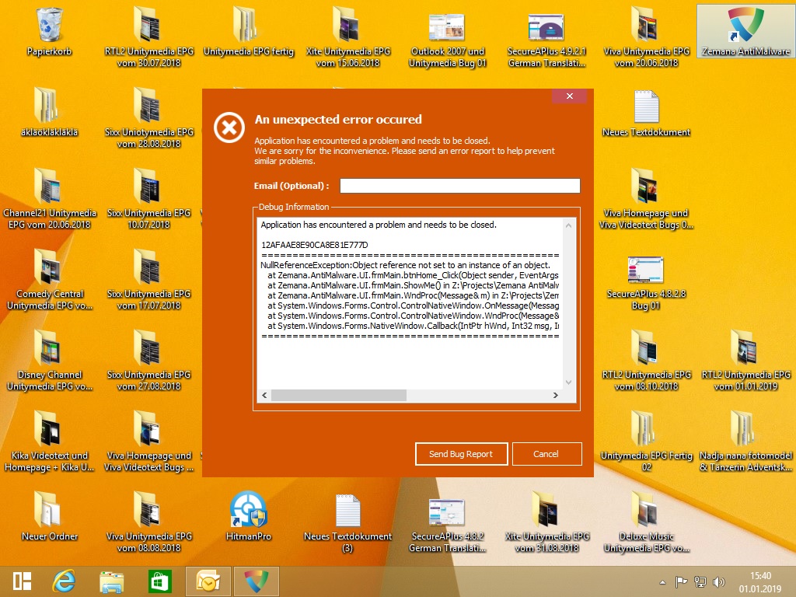Select Viva Unitymedia EPG vom 20.06.2018 folder
The image size is (796, 597).
tap(646, 37)
